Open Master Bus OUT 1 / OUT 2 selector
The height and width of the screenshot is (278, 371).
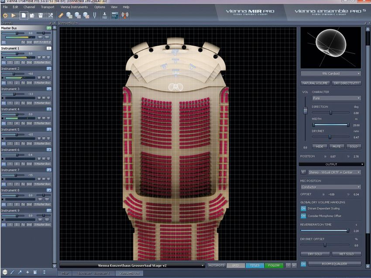[42, 42]
